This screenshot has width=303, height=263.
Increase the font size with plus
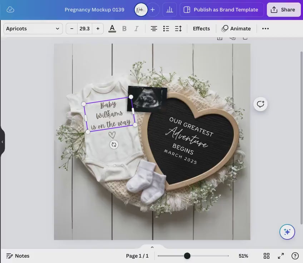tap(98, 29)
